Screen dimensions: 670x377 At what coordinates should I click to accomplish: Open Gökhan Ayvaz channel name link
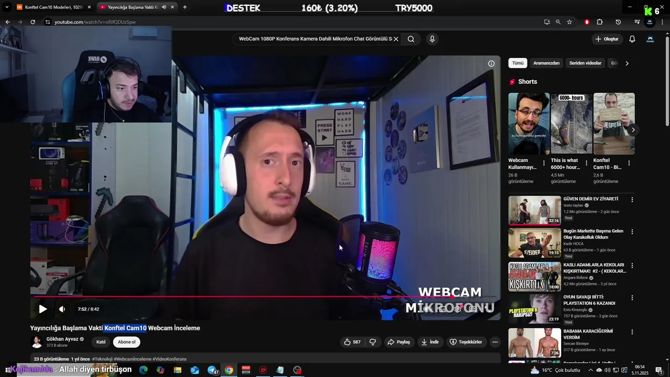pos(62,339)
